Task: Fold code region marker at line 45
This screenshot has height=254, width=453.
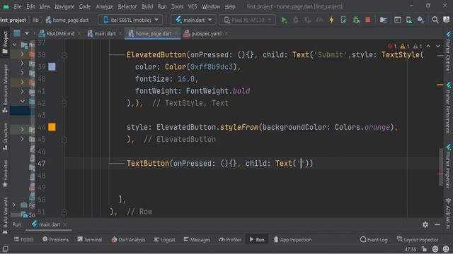Action: tap(64, 140)
